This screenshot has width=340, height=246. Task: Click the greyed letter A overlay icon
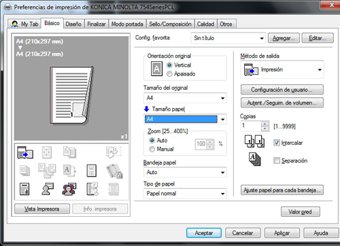pyautogui.click(x=69, y=171)
